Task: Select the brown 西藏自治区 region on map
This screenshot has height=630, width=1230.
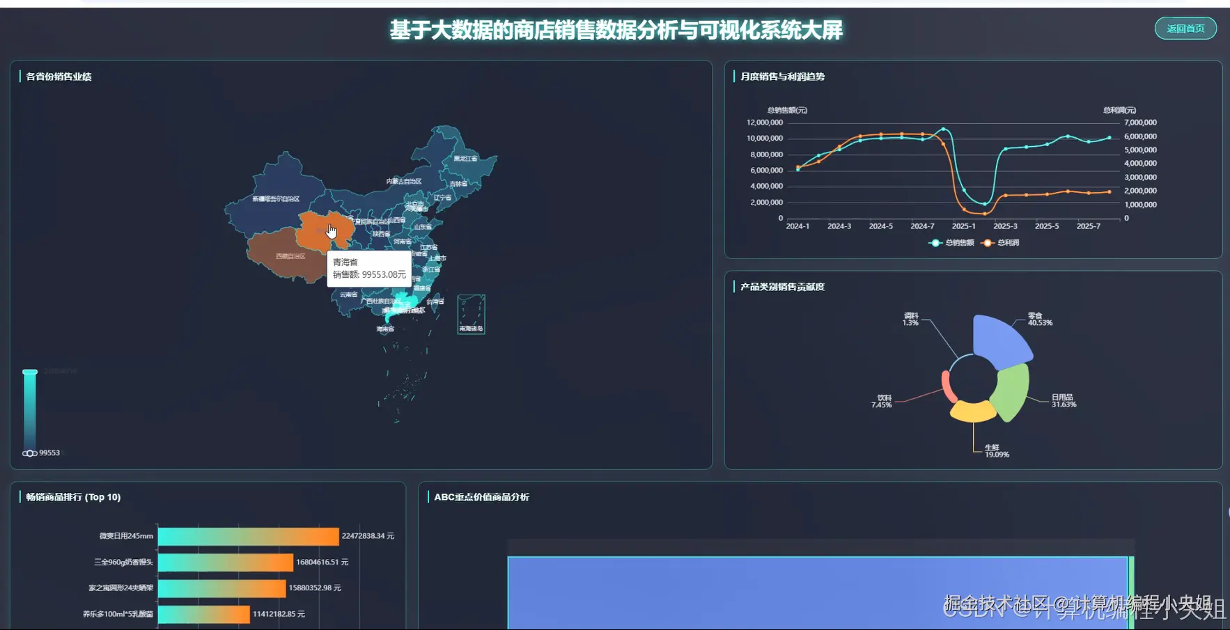Action: click(282, 254)
